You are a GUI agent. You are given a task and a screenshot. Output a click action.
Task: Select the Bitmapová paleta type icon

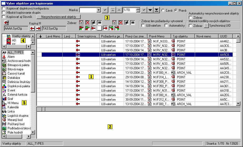(4, 65)
